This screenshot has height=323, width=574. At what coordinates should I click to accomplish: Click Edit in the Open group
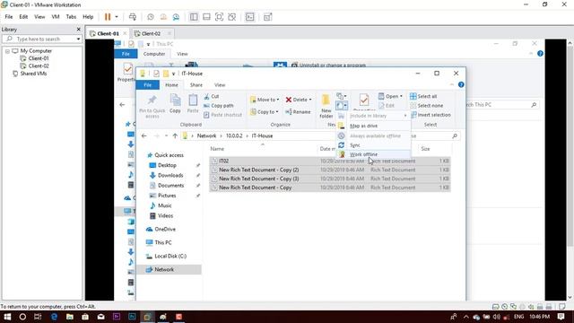pos(387,106)
